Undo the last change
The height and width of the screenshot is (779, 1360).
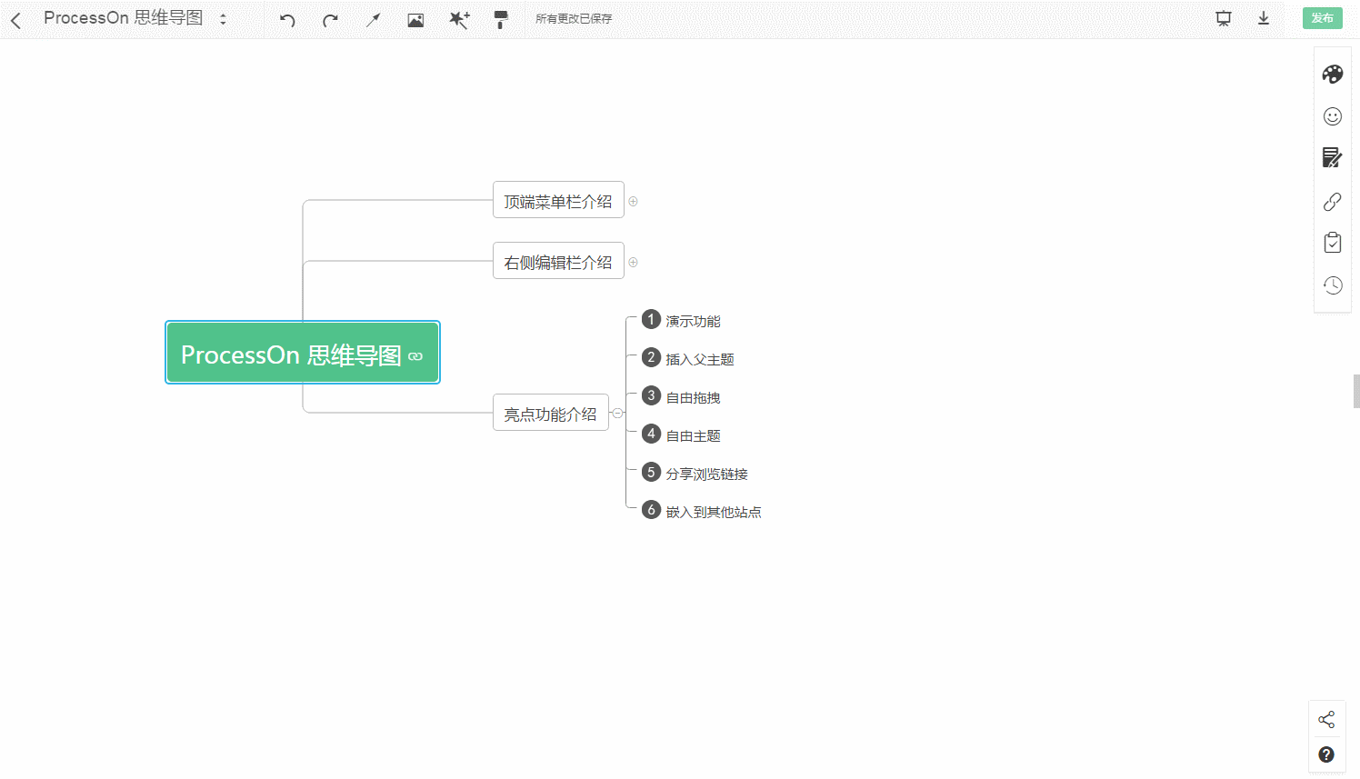285,18
